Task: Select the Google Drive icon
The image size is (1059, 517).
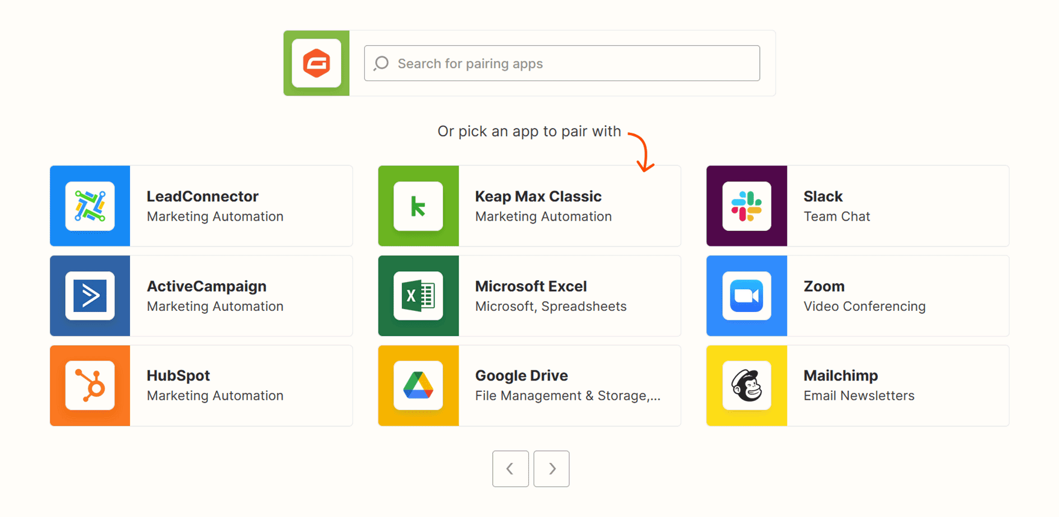Action: 418,385
